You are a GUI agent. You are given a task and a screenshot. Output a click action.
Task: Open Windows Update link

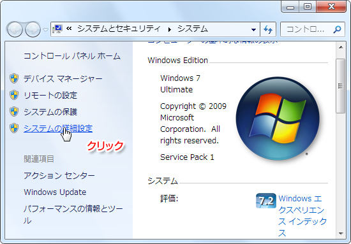tap(55, 192)
